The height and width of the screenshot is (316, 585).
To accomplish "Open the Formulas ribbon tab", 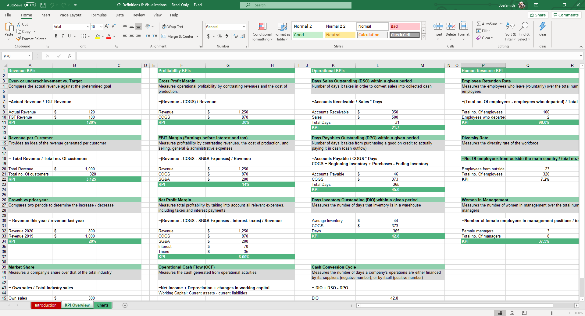I will [98, 15].
